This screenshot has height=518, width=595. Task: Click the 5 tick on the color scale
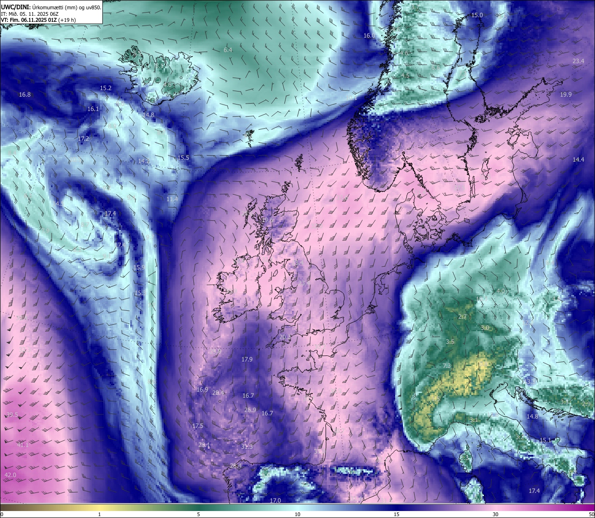[x=198, y=514]
